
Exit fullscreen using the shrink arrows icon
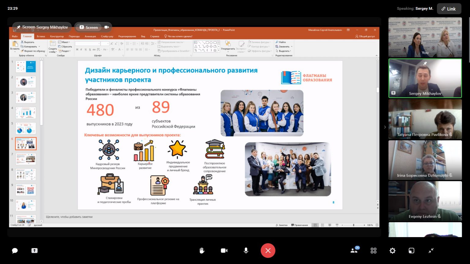tap(431, 251)
